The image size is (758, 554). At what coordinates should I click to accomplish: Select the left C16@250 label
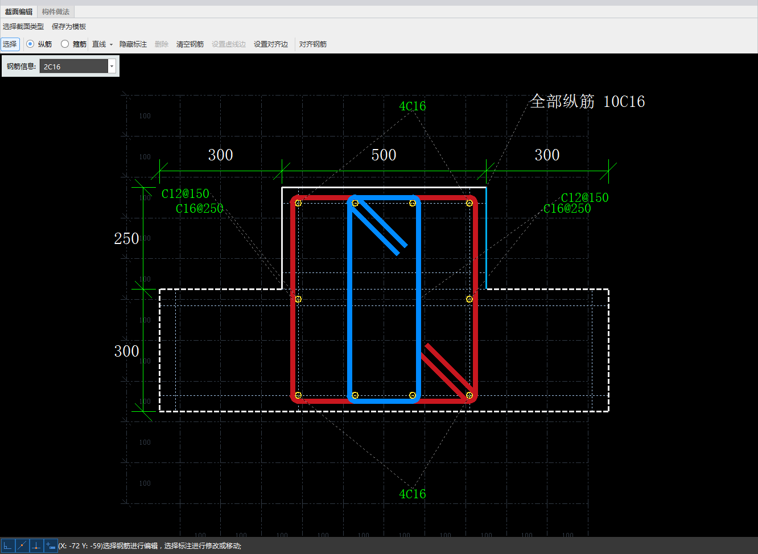pyautogui.click(x=200, y=209)
